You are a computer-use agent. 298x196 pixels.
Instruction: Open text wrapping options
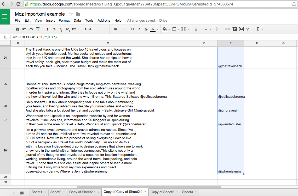click(x=215, y=29)
